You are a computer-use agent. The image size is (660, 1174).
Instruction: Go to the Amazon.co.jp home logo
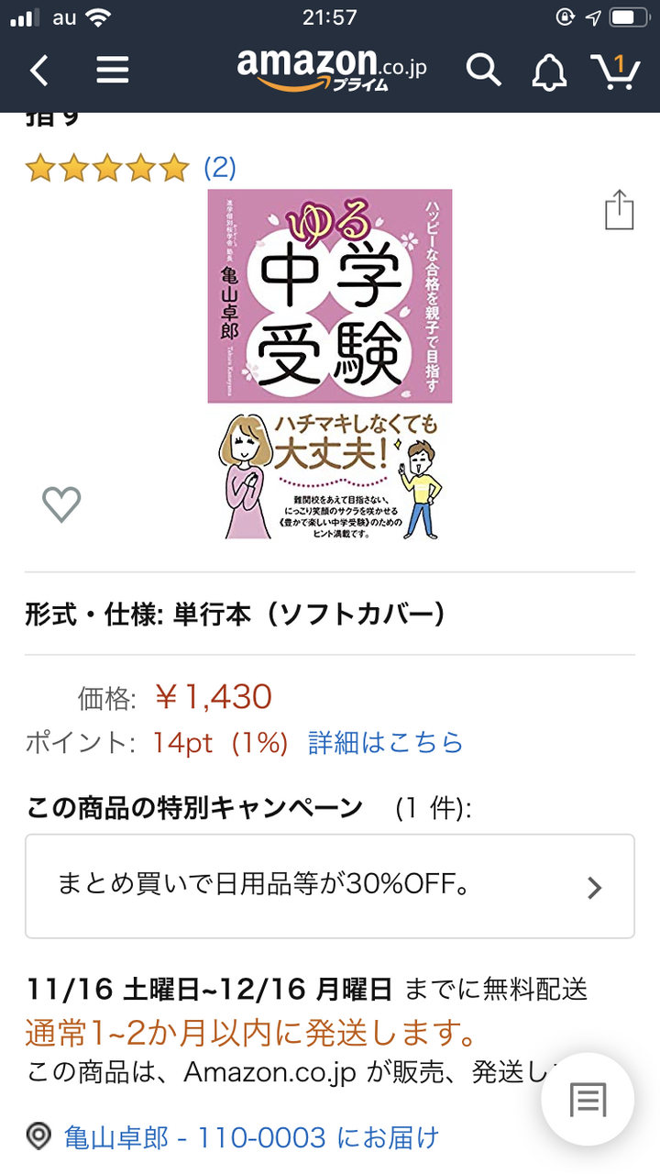pyautogui.click(x=332, y=69)
